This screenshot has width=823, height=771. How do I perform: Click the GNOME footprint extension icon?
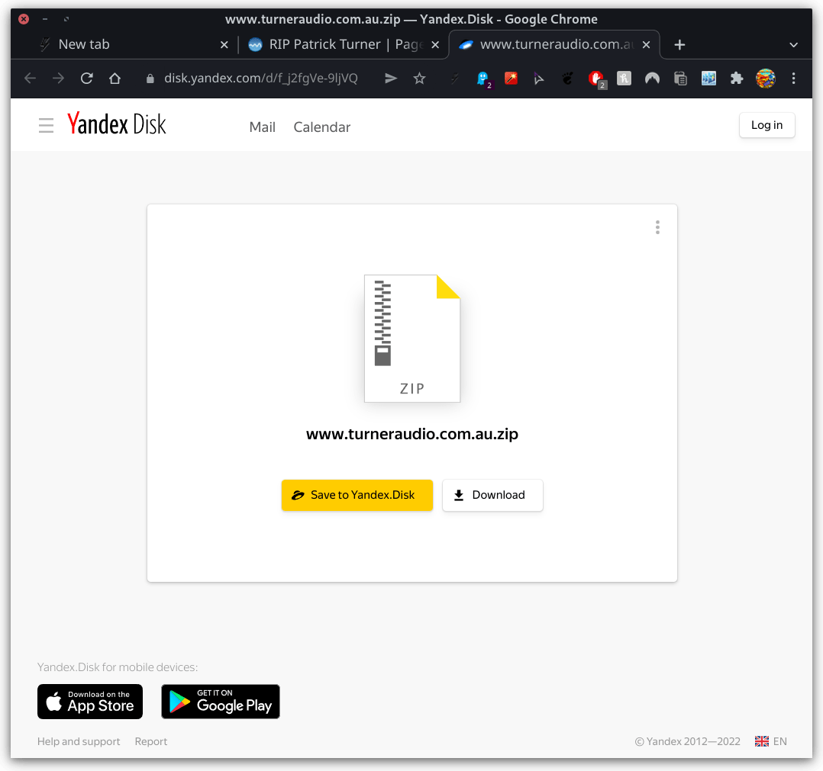click(x=567, y=79)
